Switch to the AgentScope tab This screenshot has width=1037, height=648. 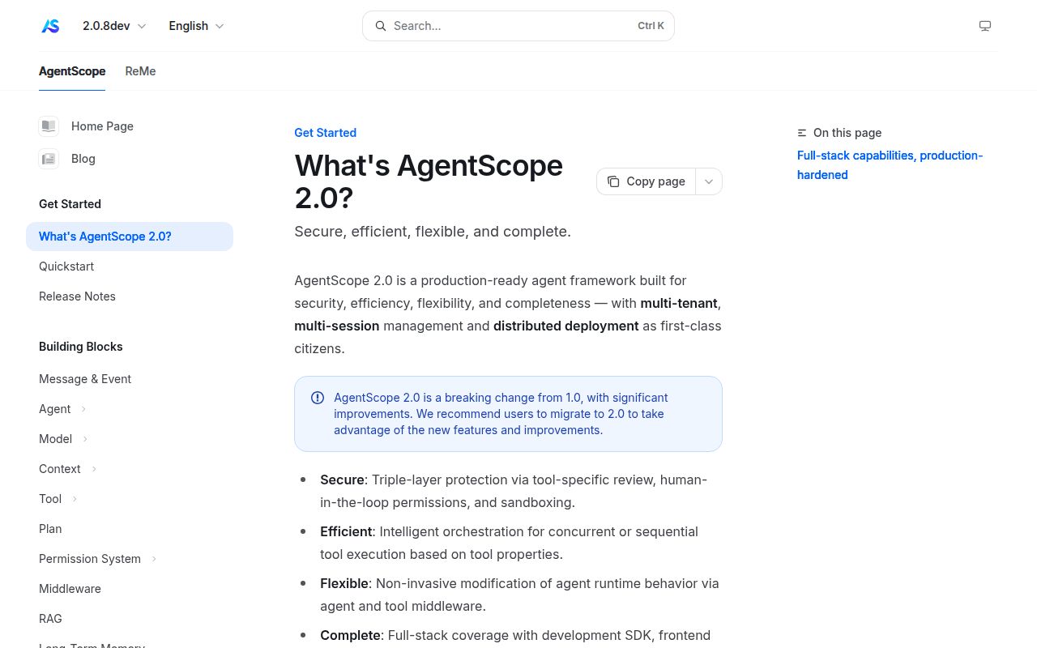(72, 71)
